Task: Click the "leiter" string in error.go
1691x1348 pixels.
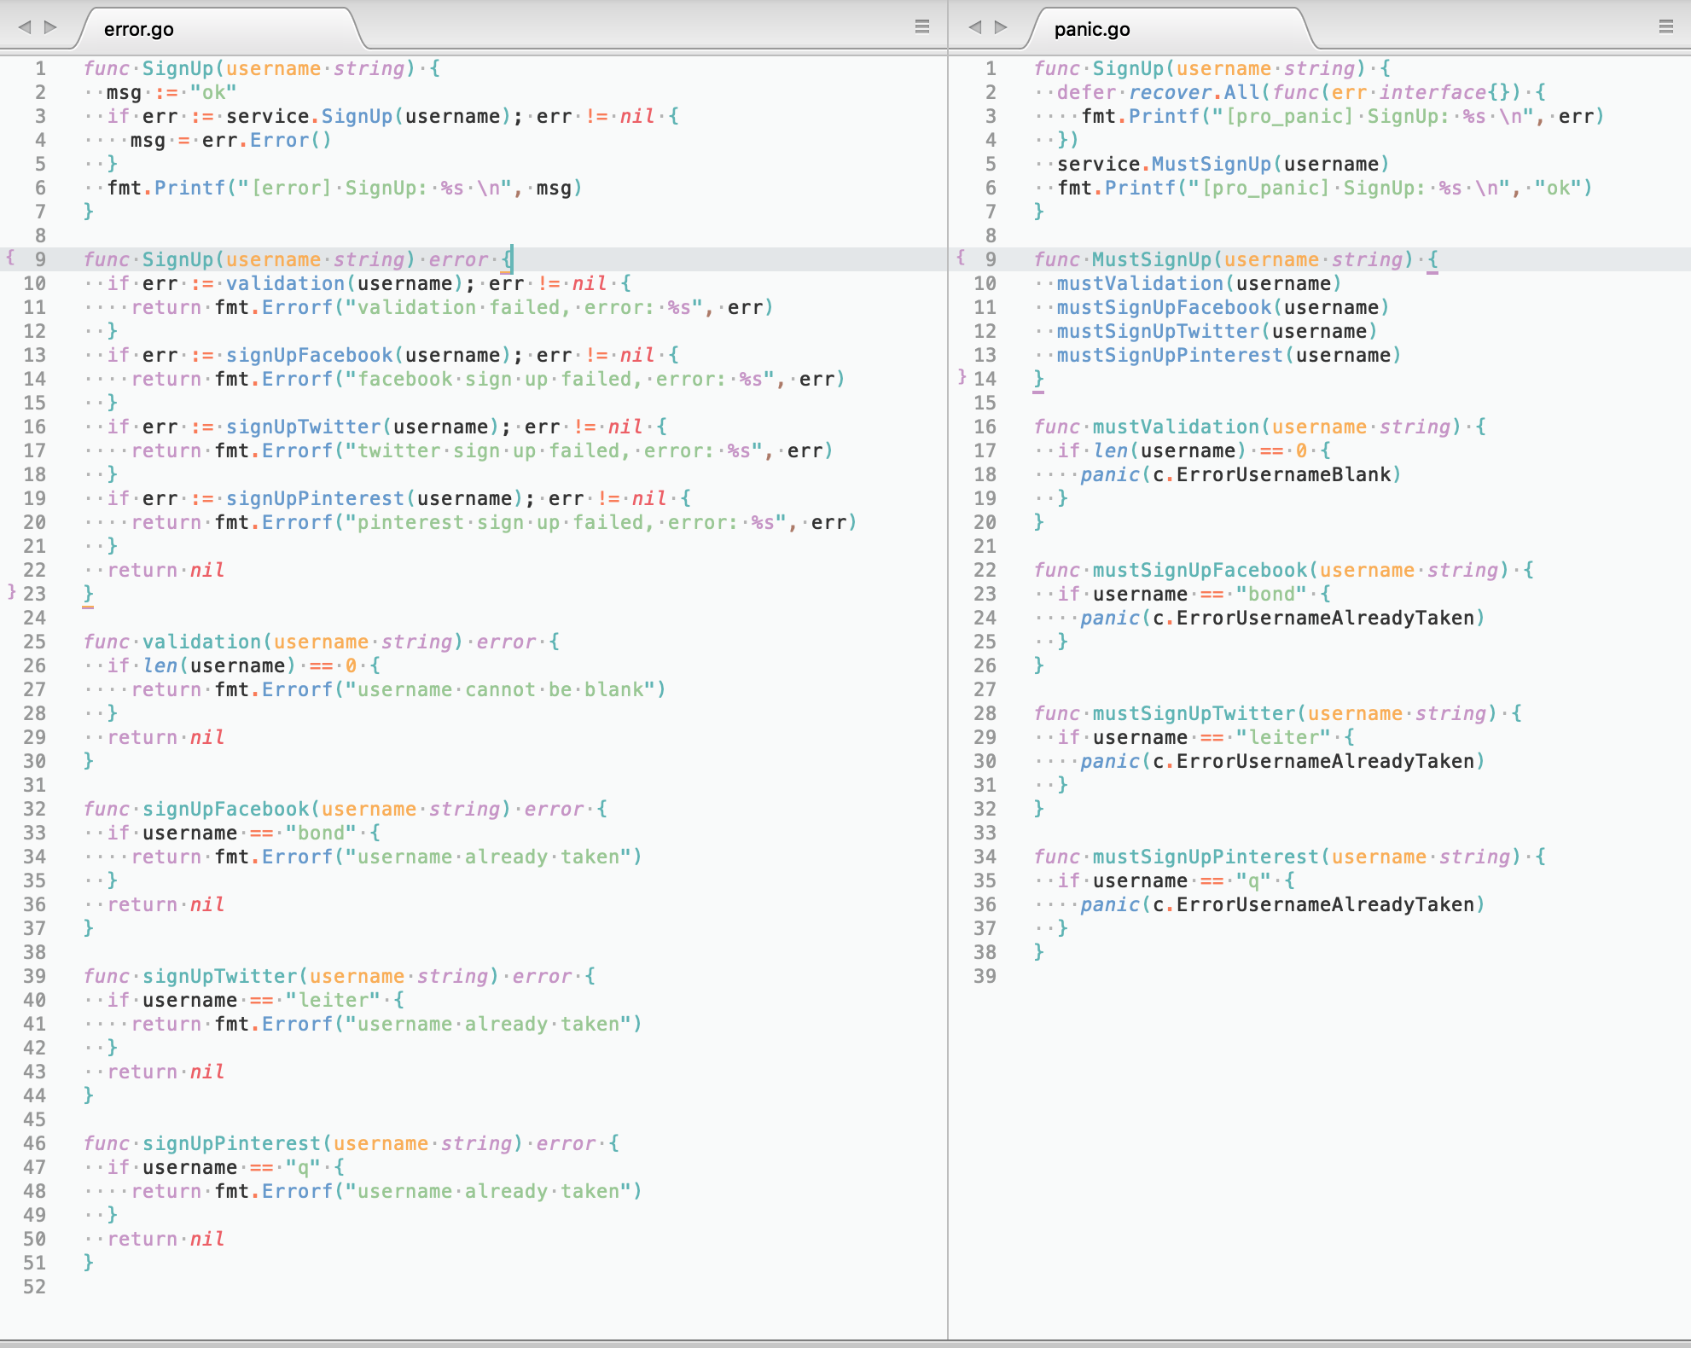Action: point(333,1000)
